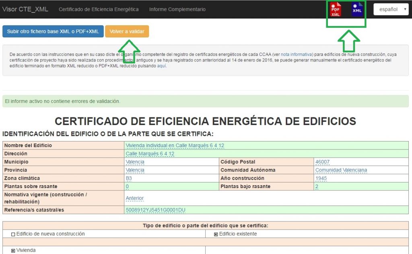
Task: Uncheck the Vivienda checkbox
Action: click(13, 251)
